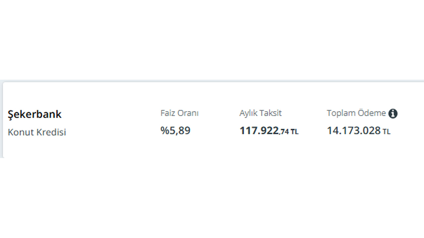Click the ,74 TL decimal portion
The image size is (424, 238).
(289, 132)
